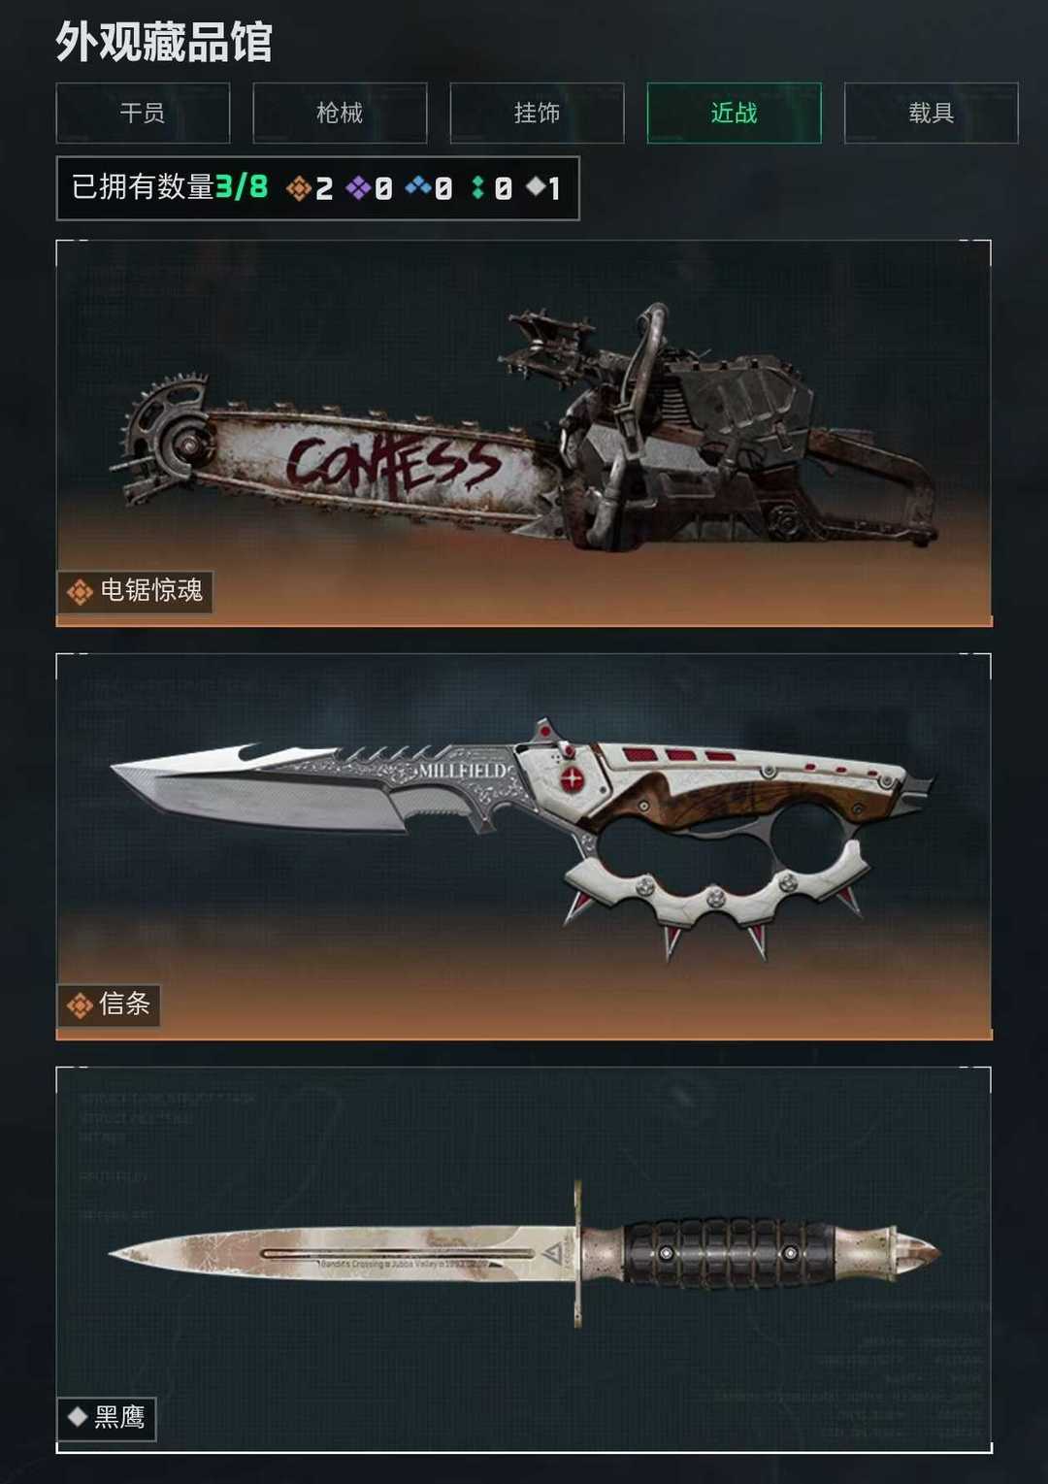Click the blue rarity icon in counter
The height and width of the screenshot is (1484, 1048).
(418, 187)
